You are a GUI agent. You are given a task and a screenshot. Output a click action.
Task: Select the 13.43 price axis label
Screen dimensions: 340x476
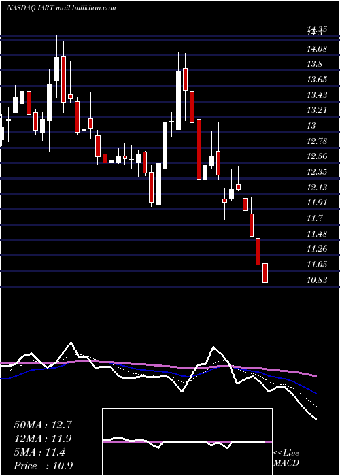[317, 95]
